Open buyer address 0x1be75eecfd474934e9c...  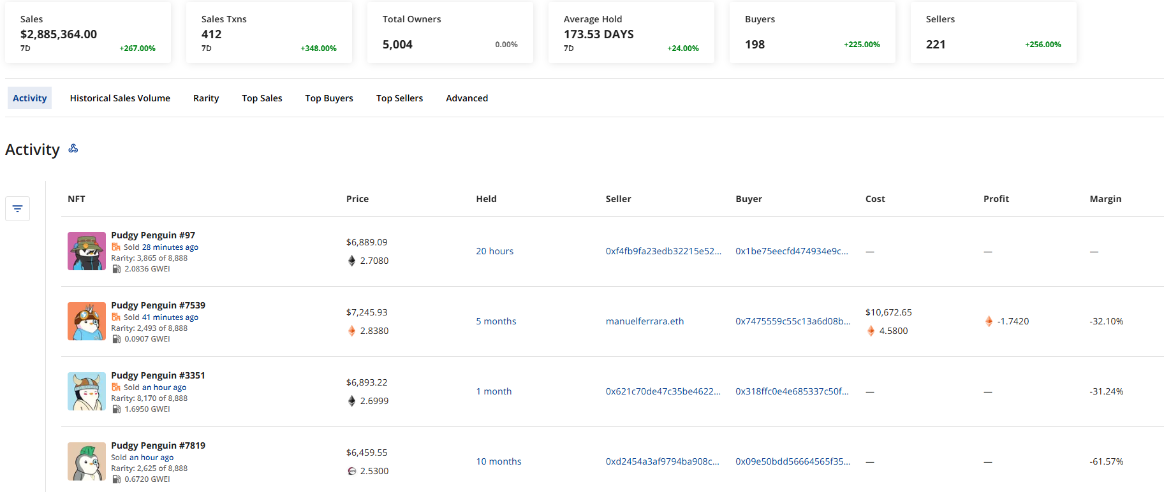point(792,251)
